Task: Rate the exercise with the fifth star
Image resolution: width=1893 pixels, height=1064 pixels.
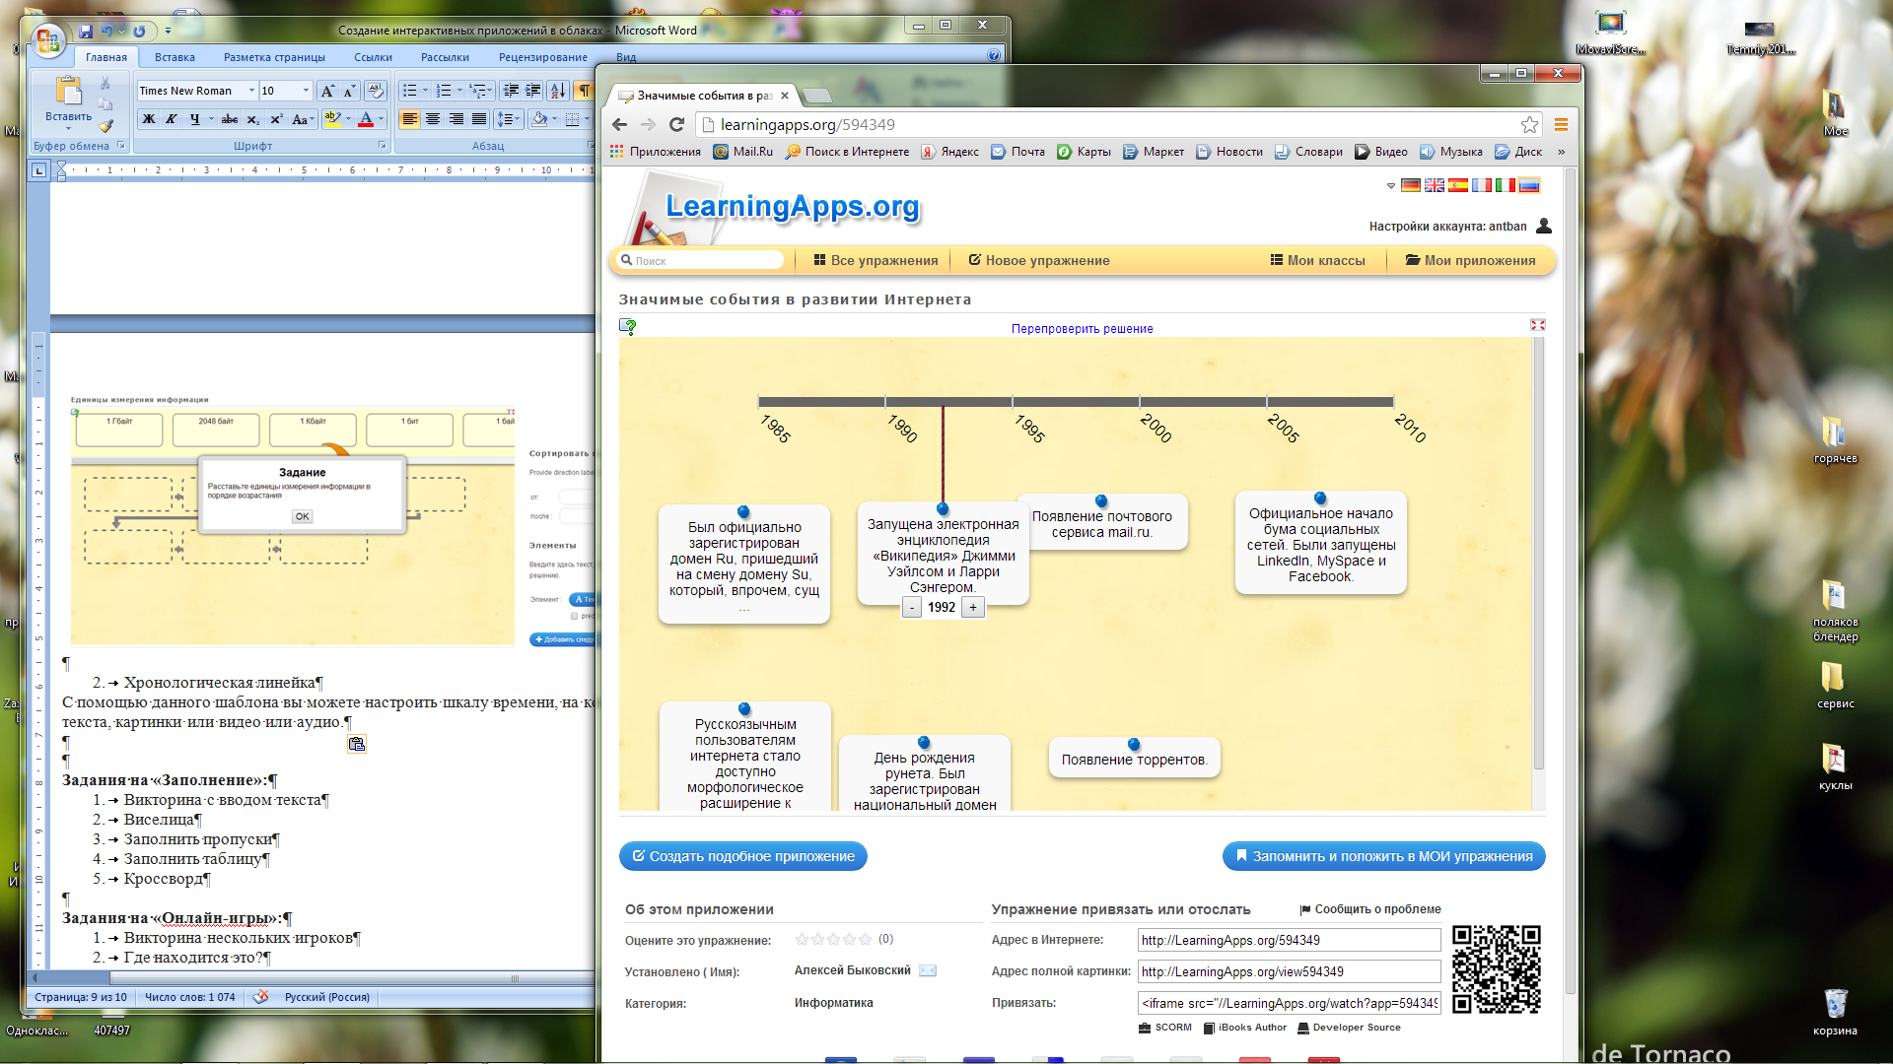Action: [x=865, y=939]
